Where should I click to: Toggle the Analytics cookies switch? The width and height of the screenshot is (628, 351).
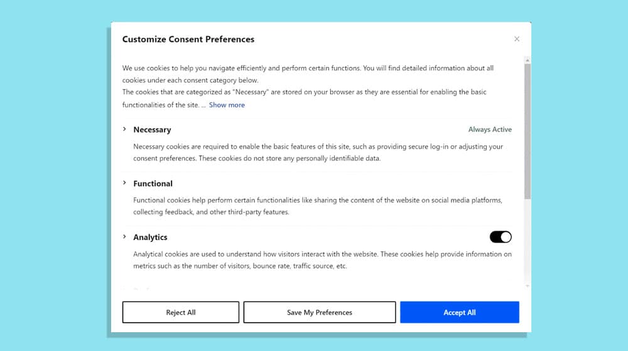501,237
